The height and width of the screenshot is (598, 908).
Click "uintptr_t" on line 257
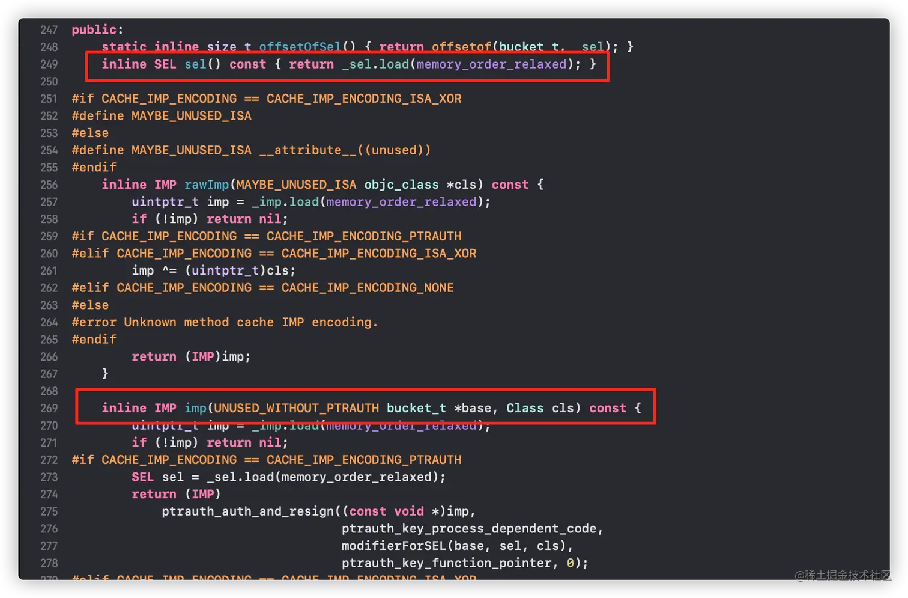click(165, 202)
